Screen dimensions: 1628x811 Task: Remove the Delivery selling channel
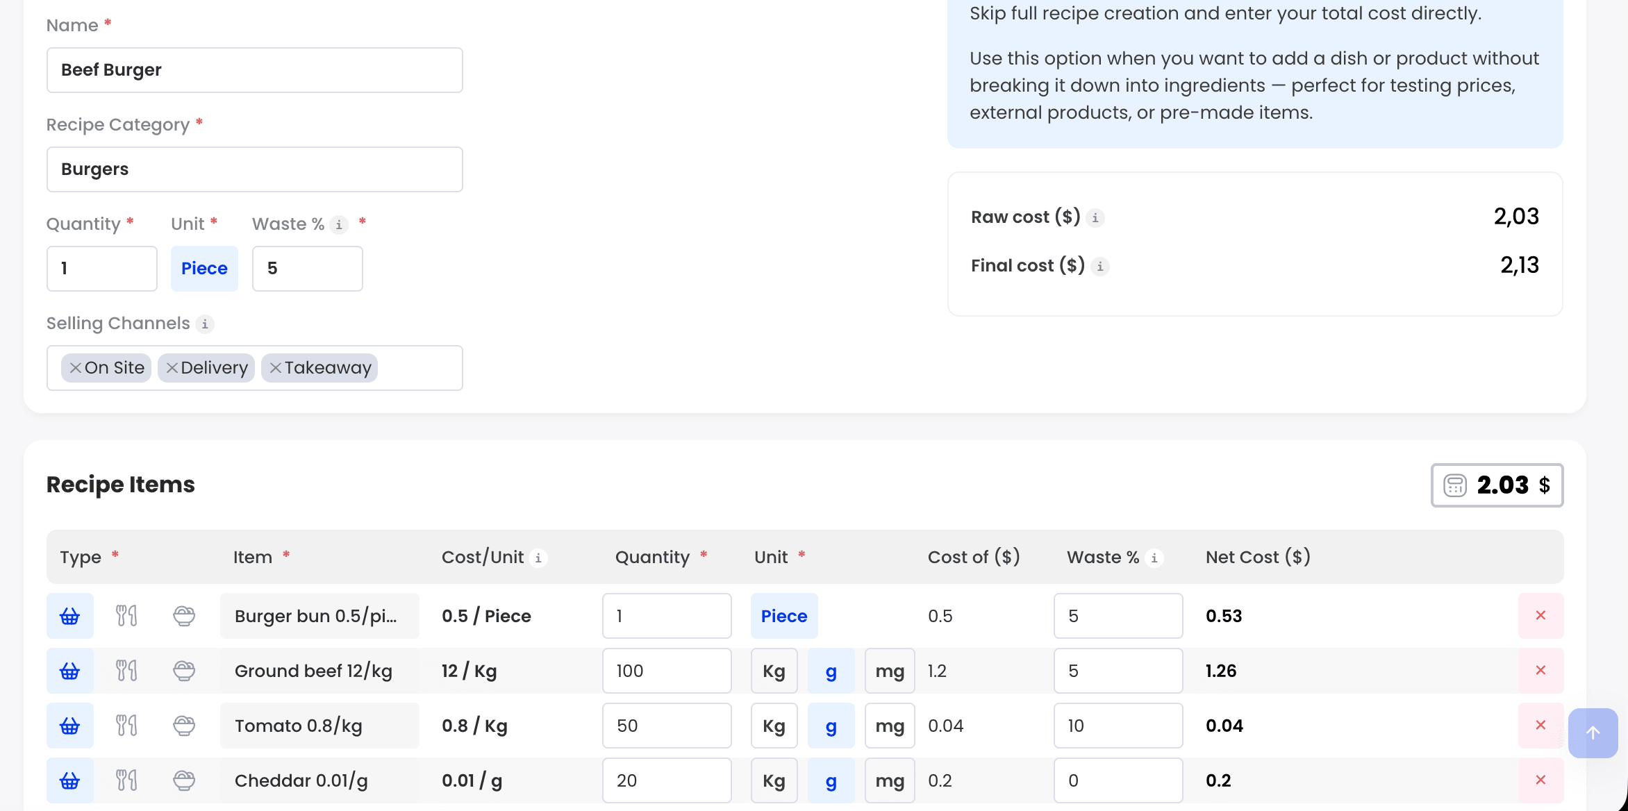click(x=172, y=368)
